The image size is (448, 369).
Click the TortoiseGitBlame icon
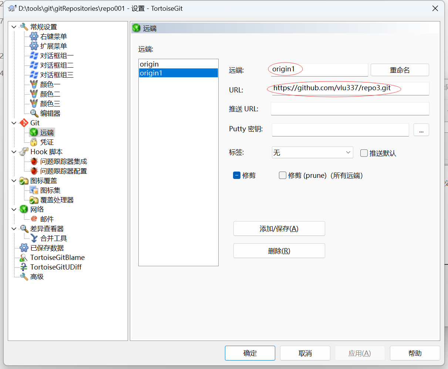pyautogui.click(x=24, y=257)
